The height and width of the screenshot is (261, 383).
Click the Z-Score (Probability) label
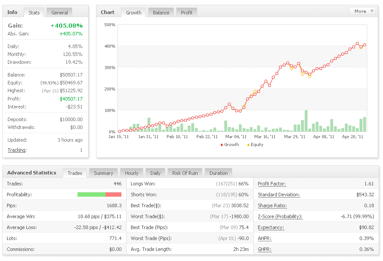pyautogui.click(x=280, y=216)
